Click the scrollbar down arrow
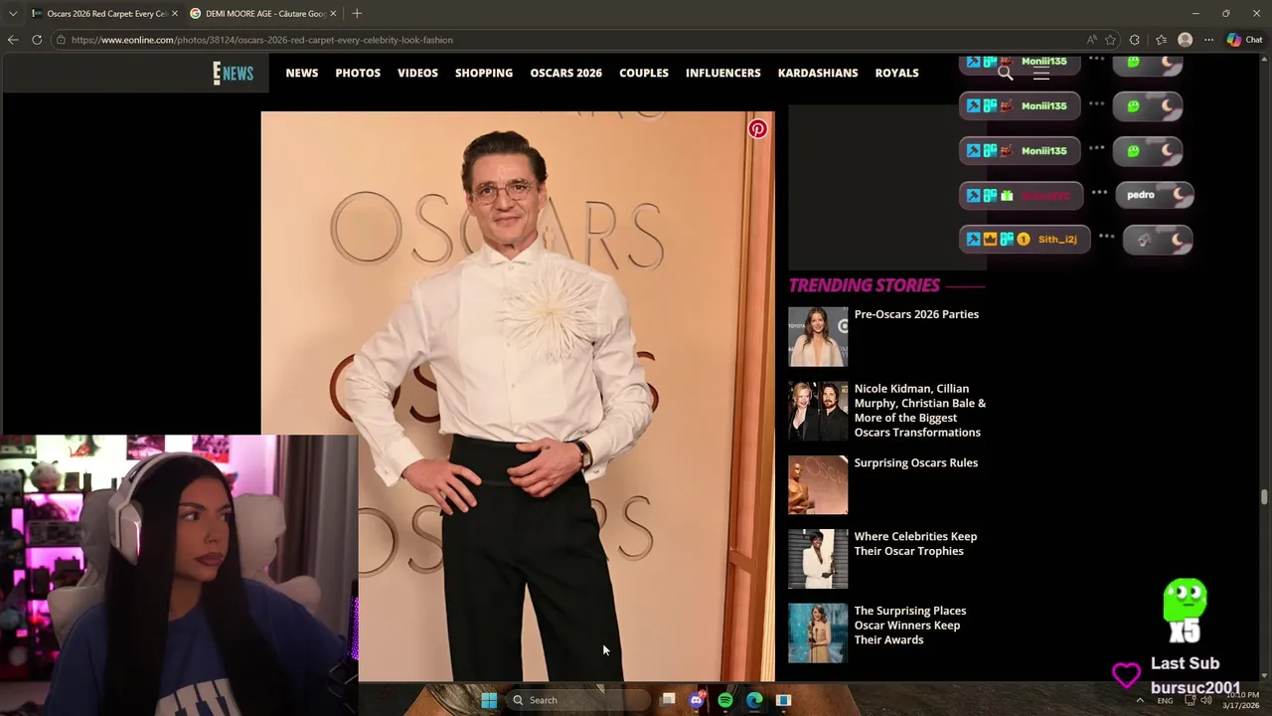1272x716 pixels. coord(1264,675)
